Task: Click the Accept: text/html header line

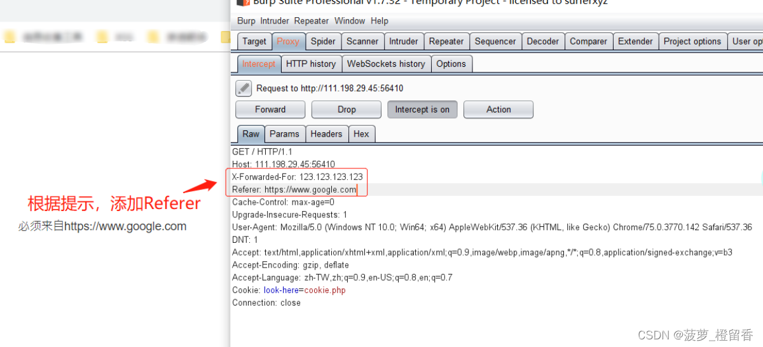Action: click(x=482, y=252)
